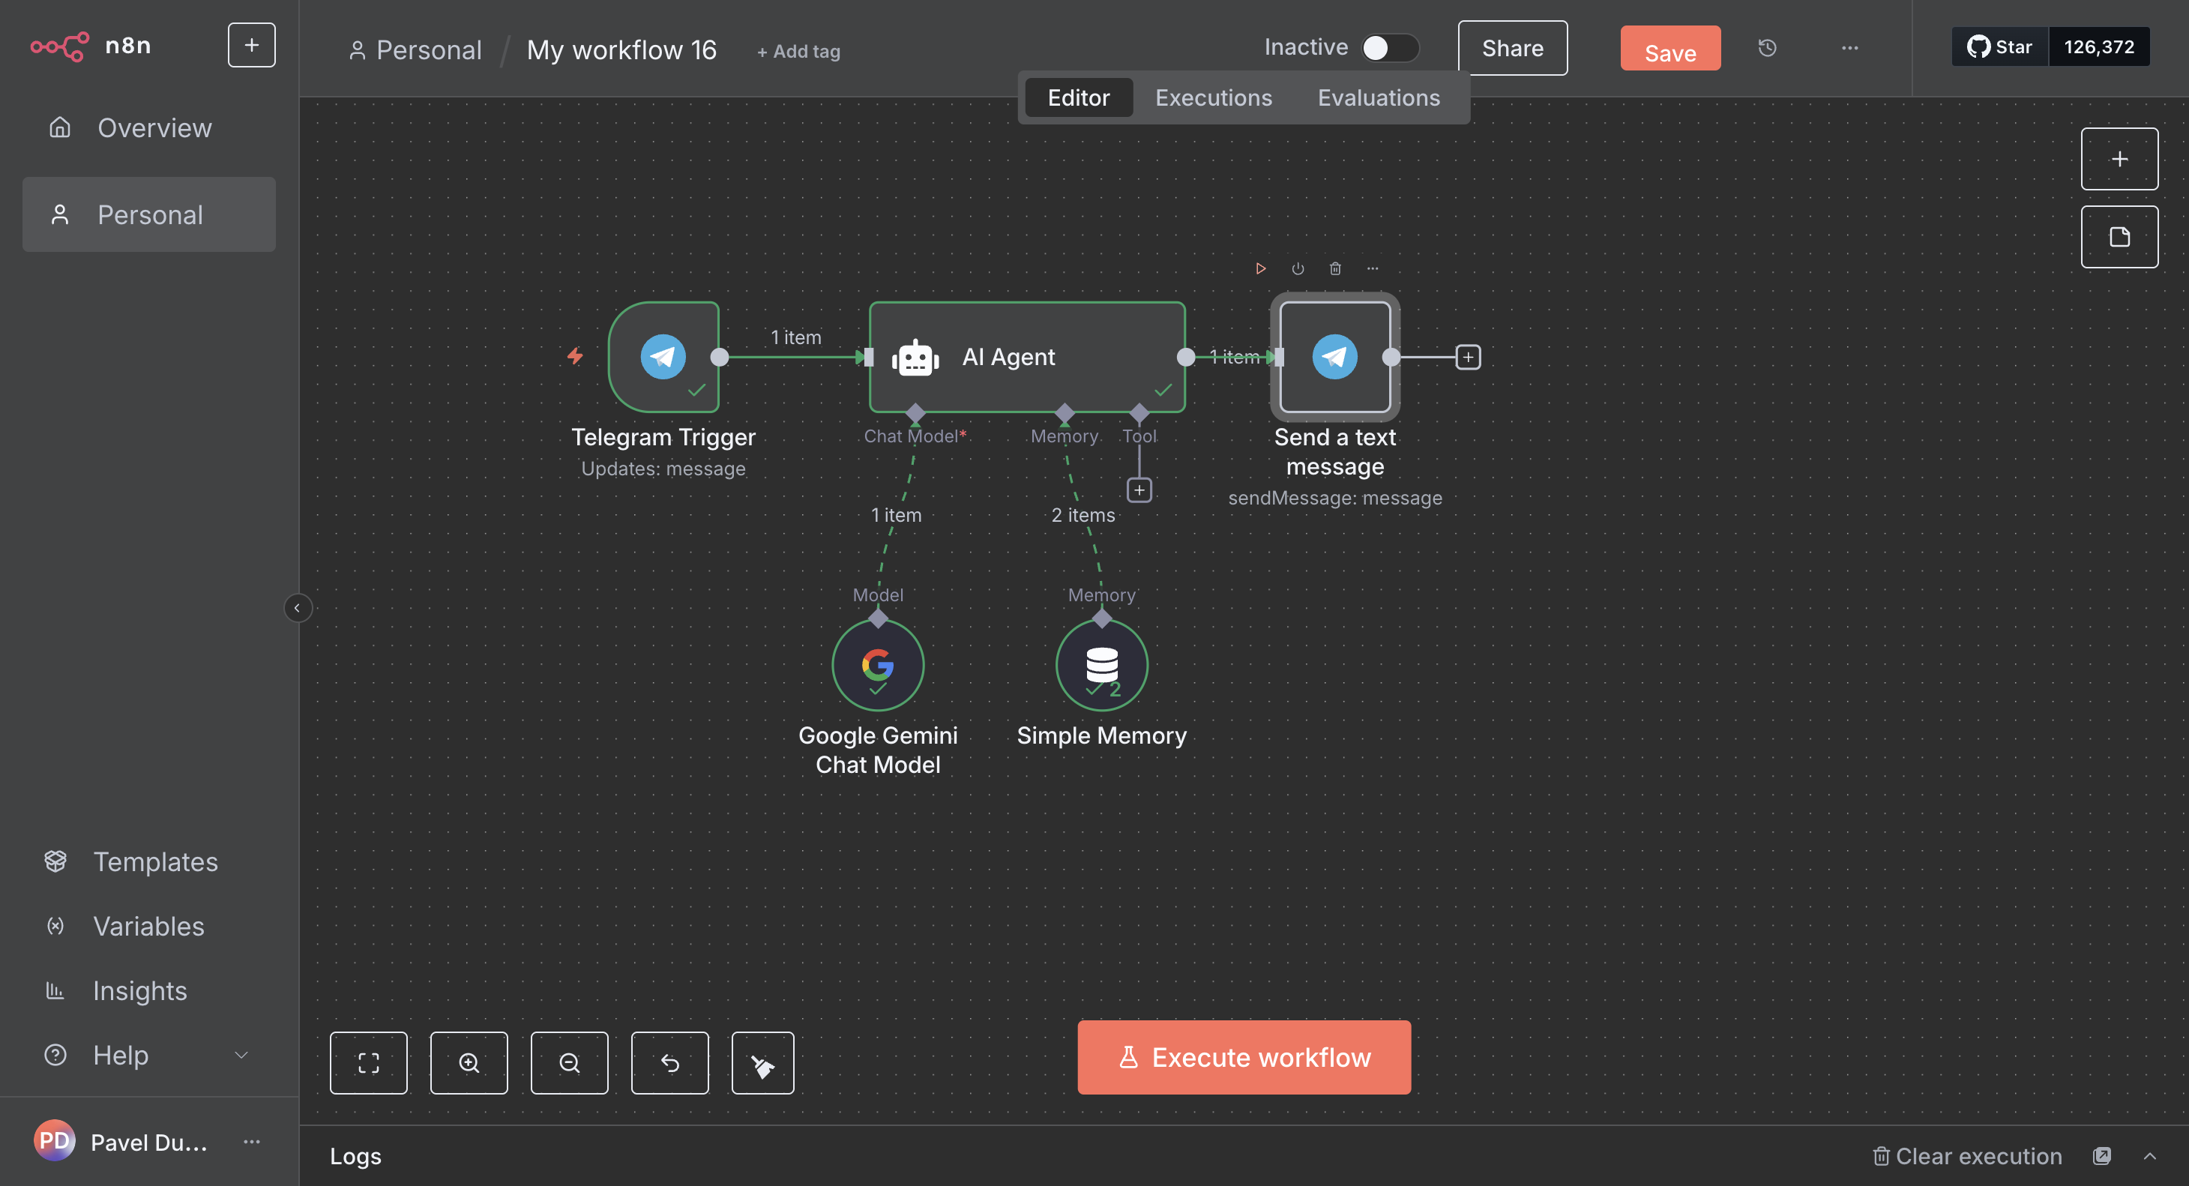Click the add sticky note icon
The image size is (2189, 1186).
(x=2119, y=237)
